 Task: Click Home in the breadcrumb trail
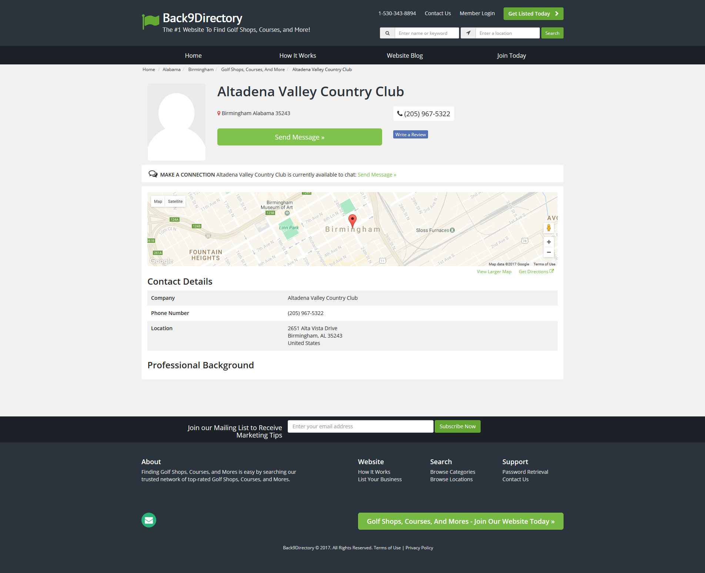(149, 70)
